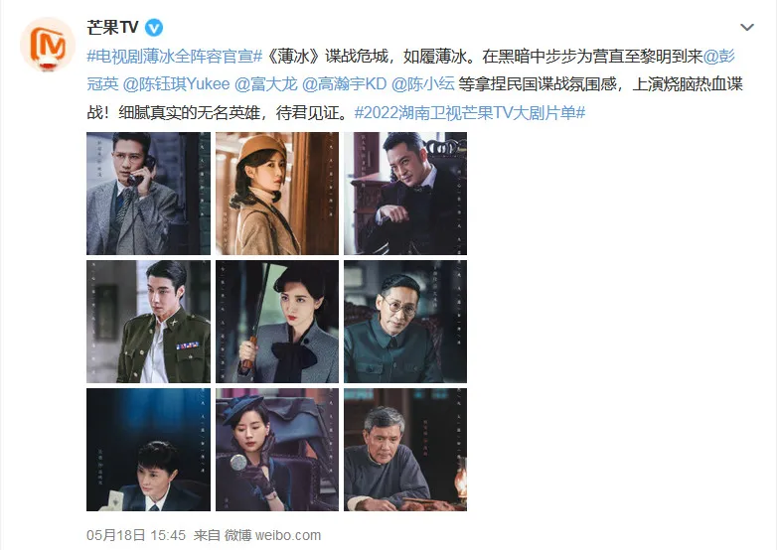
Task: Open the 芒果TV account name
Action: [112, 27]
